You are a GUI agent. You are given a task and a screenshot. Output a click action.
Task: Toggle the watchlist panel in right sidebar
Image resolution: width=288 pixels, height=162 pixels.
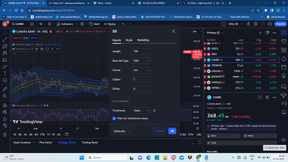tap(284, 33)
